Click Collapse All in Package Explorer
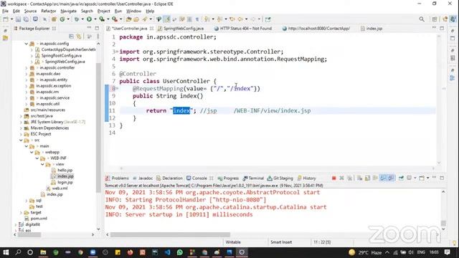Screen dimensions: 459x258 (71, 37)
